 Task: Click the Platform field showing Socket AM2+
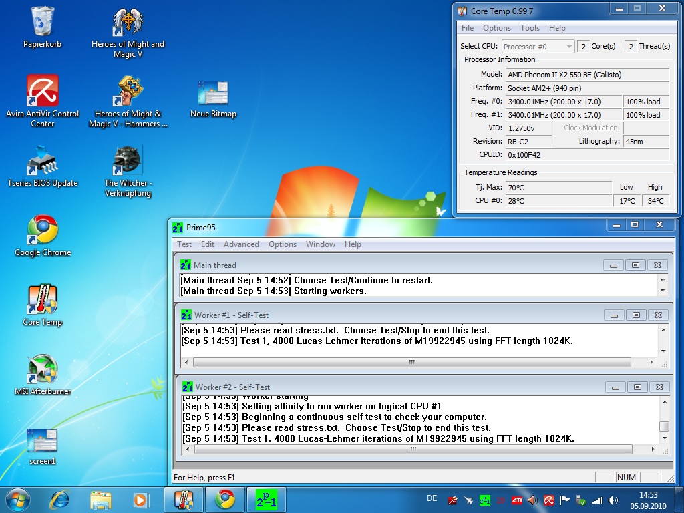click(x=587, y=88)
